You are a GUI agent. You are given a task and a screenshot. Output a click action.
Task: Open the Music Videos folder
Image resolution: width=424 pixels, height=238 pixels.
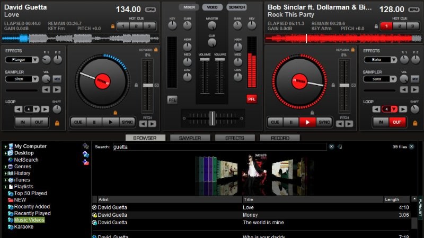click(29, 220)
